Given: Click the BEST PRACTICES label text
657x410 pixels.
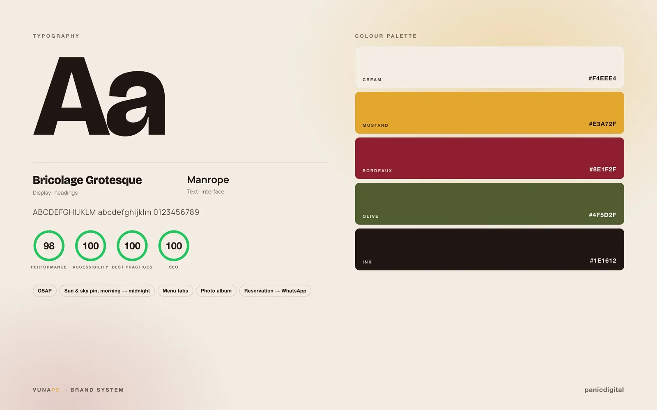Looking at the screenshot, I should (132, 267).
